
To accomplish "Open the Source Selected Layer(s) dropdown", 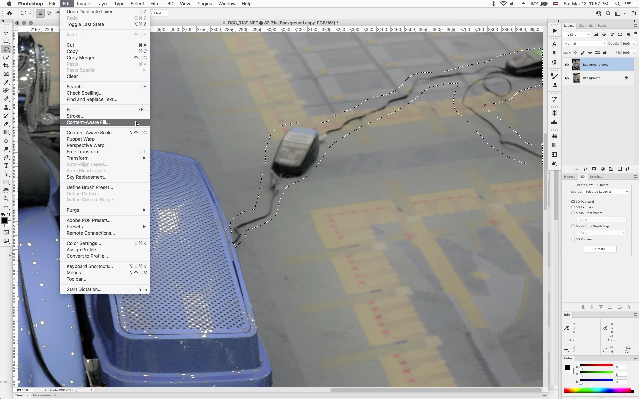I will 606,192.
